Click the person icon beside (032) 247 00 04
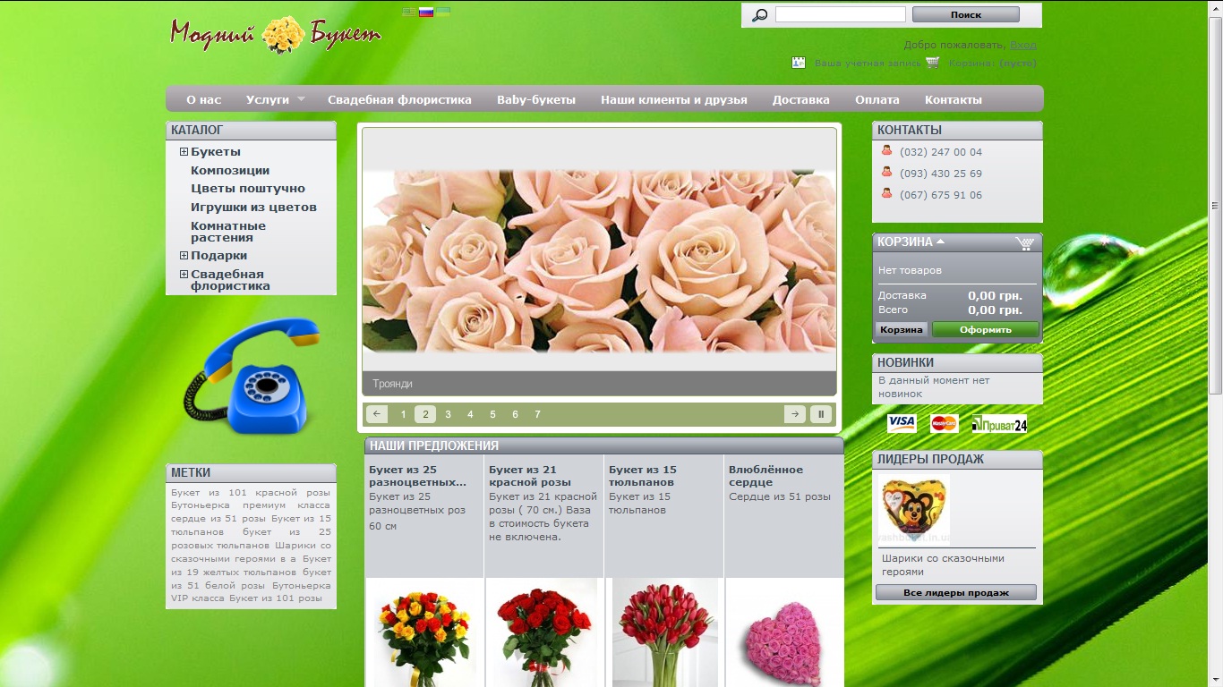Screen dimensions: 1223x687 (887, 150)
